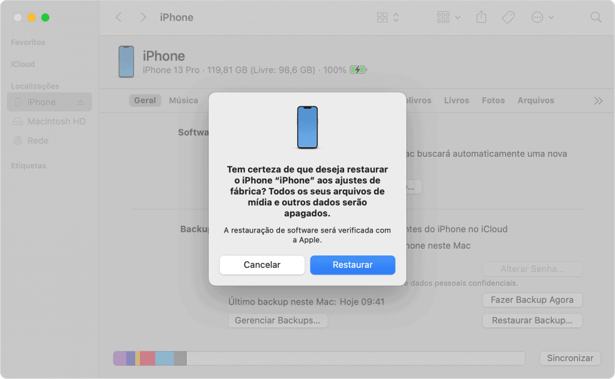Reveal hidden tabs with the double chevron
This screenshot has height=379, width=615.
[x=597, y=101]
